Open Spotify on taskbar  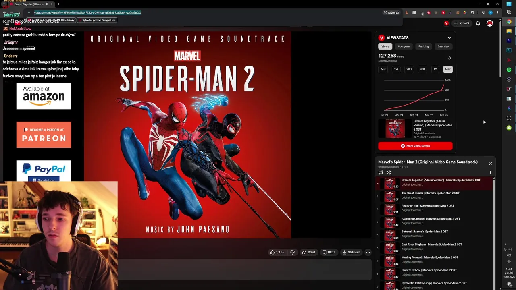(509, 70)
